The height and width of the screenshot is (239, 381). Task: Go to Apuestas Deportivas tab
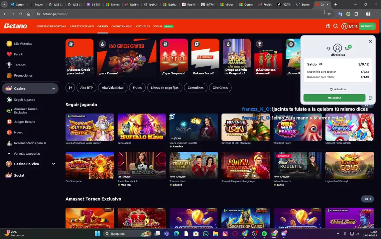click(x=51, y=26)
